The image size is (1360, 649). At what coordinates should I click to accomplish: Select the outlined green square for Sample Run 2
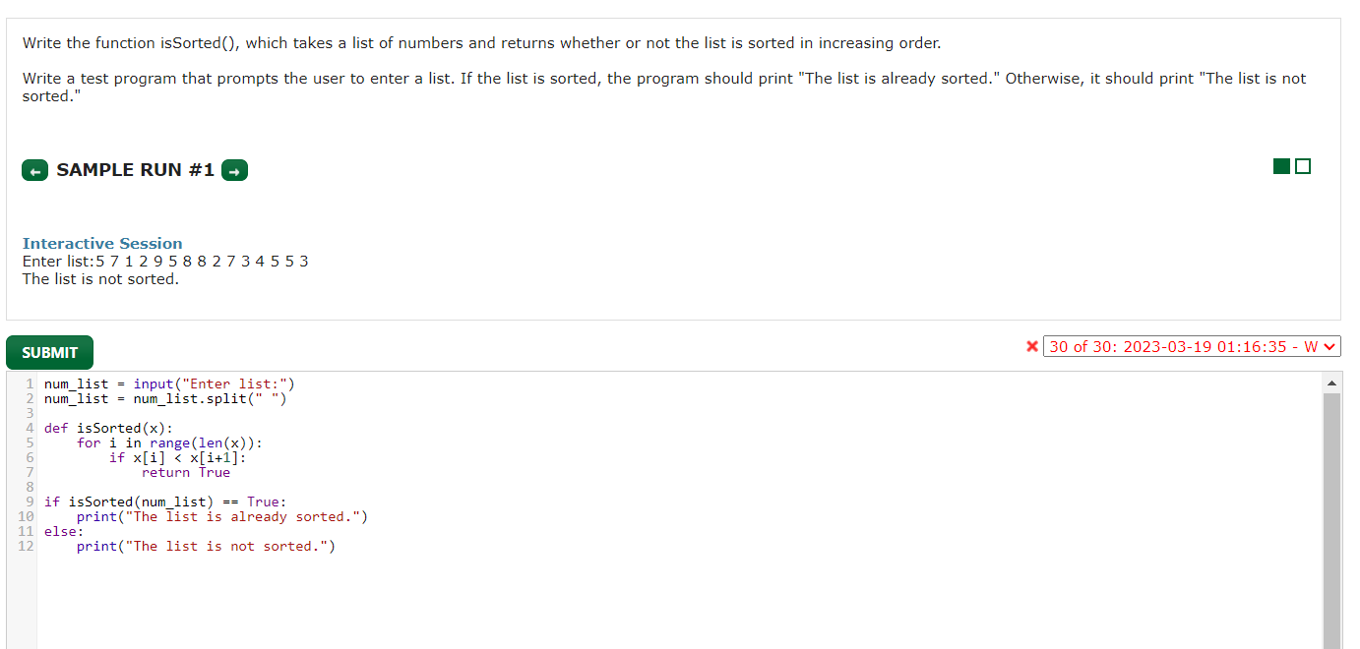[1303, 165]
